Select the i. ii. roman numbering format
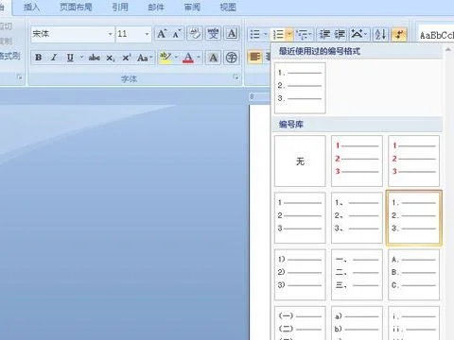 pyautogui.click(x=413, y=323)
